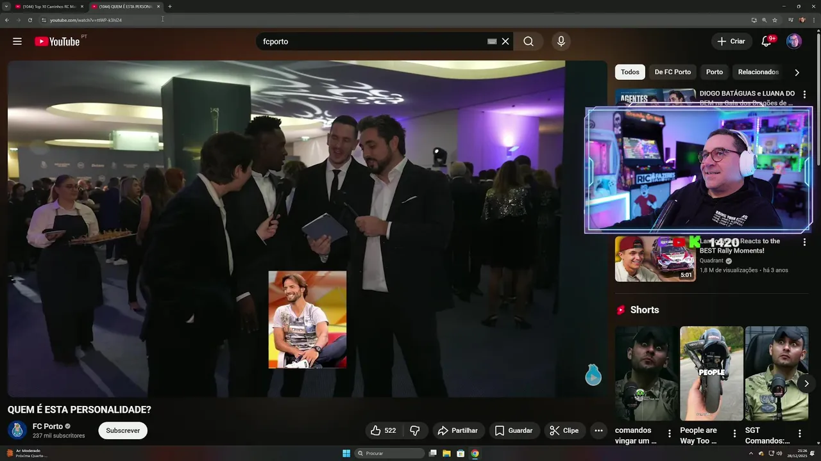Click the Criar button

point(732,42)
